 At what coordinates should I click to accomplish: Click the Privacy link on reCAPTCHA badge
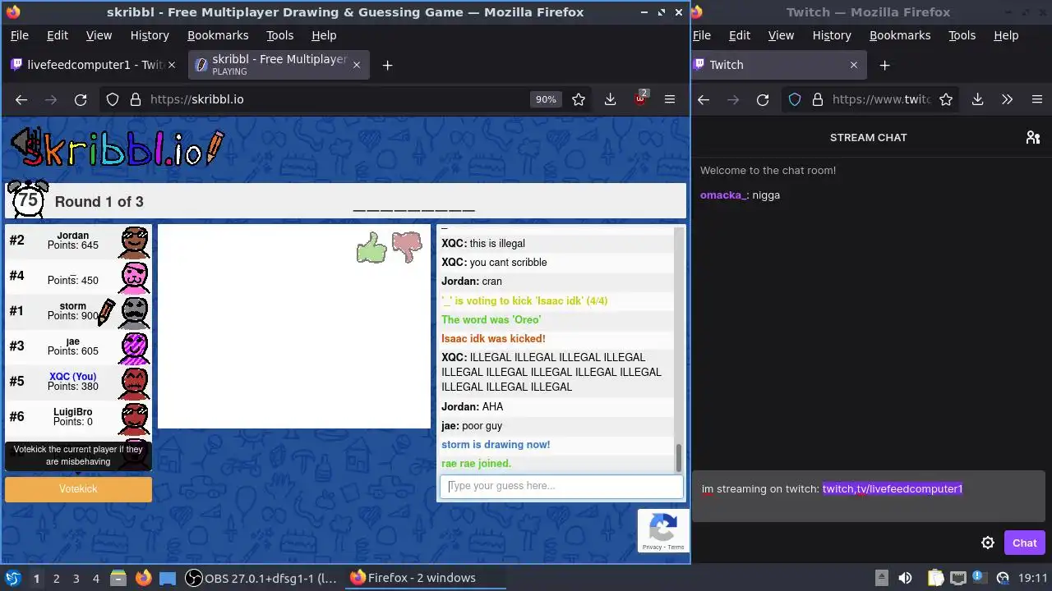click(x=652, y=547)
